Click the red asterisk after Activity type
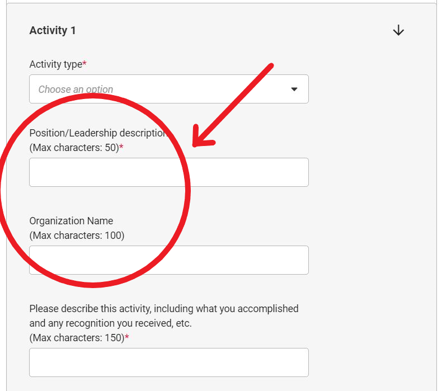This screenshot has width=442, height=391. click(x=84, y=63)
